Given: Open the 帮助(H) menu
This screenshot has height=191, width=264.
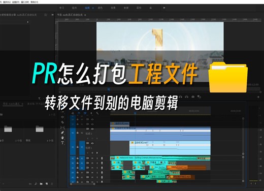Looking at the screenshot, I should pyautogui.click(x=34, y=2).
